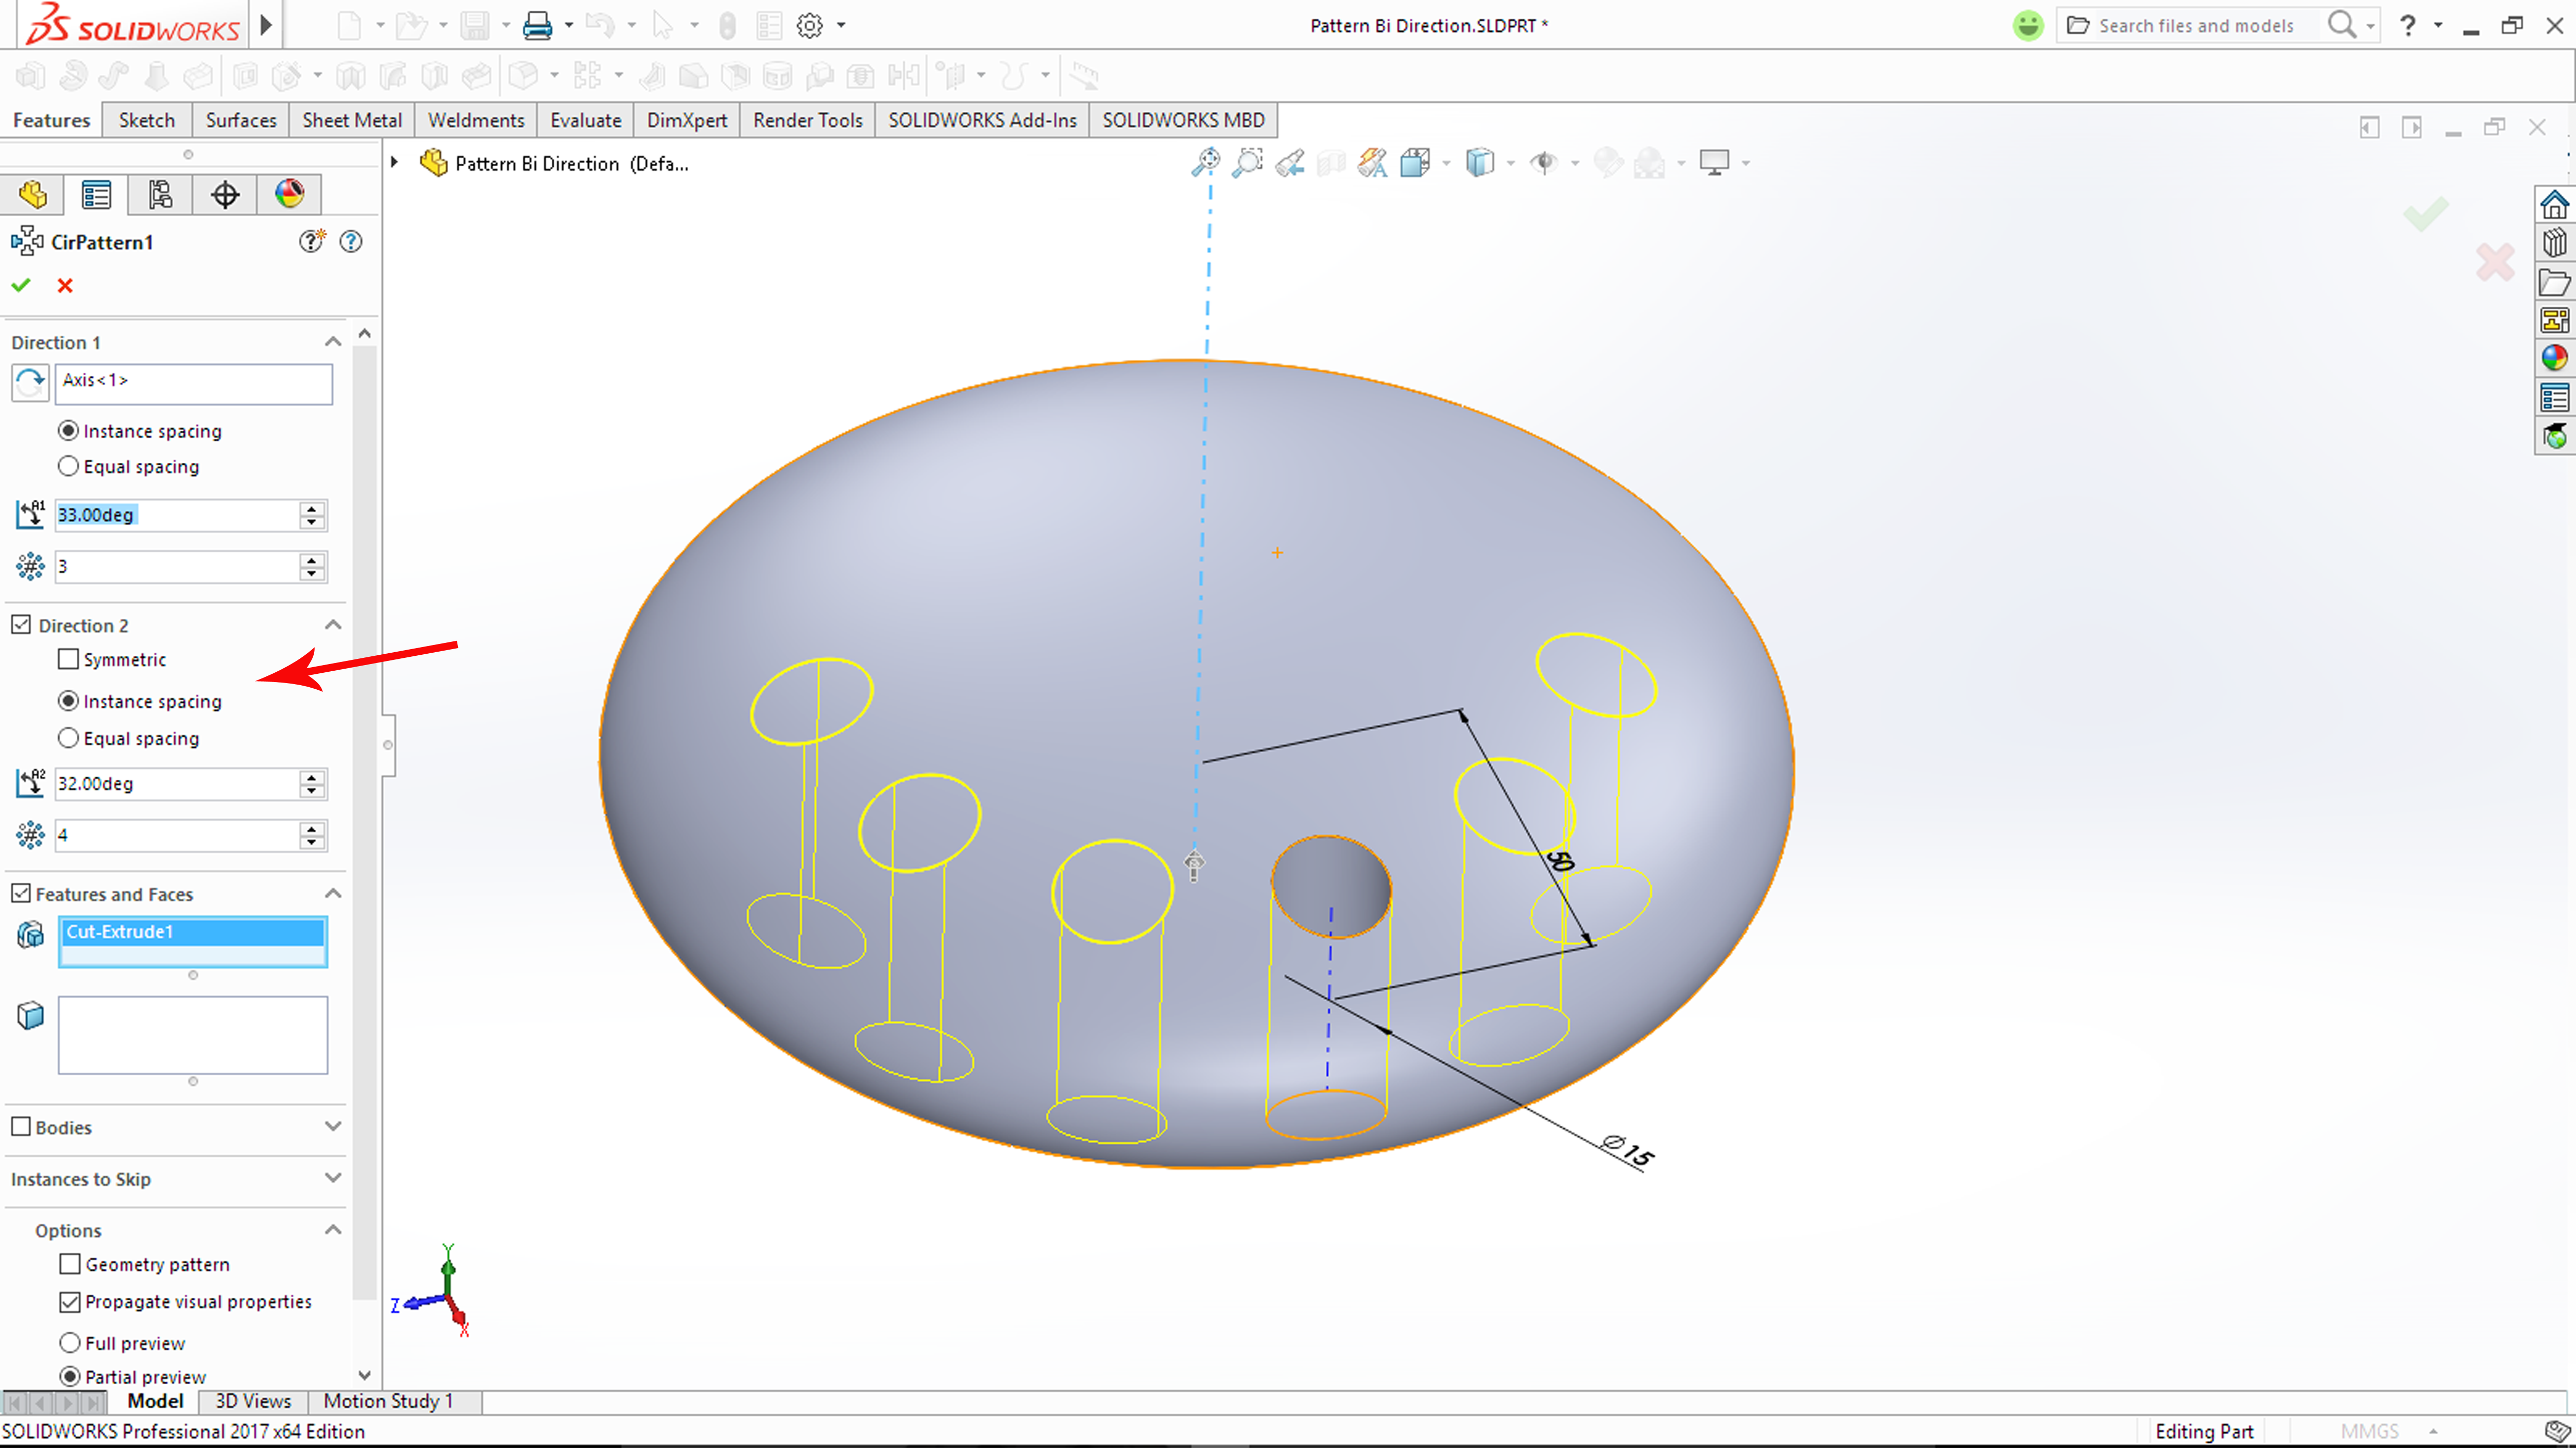
Task: Open the DimXpertManager crosshair tab
Action: pos(225,195)
